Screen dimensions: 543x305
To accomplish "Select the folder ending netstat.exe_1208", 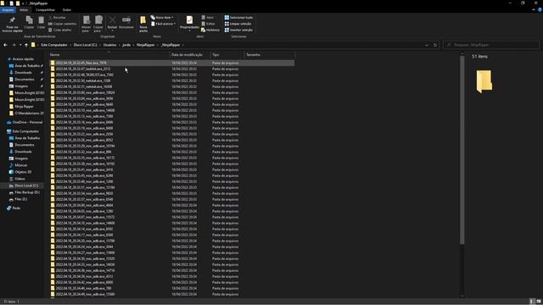I will pyautogui.click(x=171, y=80).
